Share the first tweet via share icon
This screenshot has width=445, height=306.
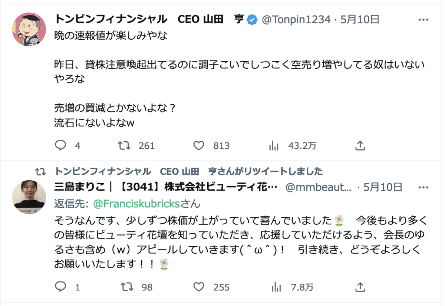(x=360, y=146)
